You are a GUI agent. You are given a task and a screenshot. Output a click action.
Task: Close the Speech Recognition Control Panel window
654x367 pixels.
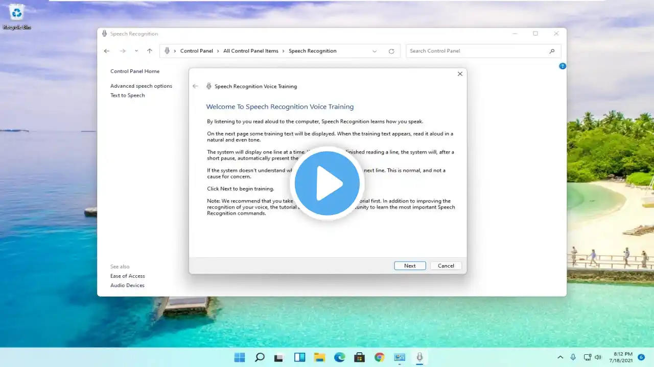click(556, 34)
